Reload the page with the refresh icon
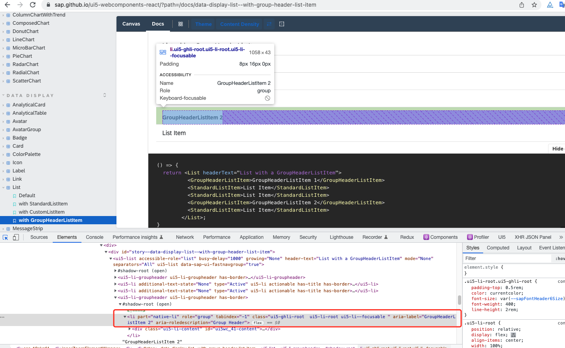Viewport: 565px width, 348px height. (32, 5)
